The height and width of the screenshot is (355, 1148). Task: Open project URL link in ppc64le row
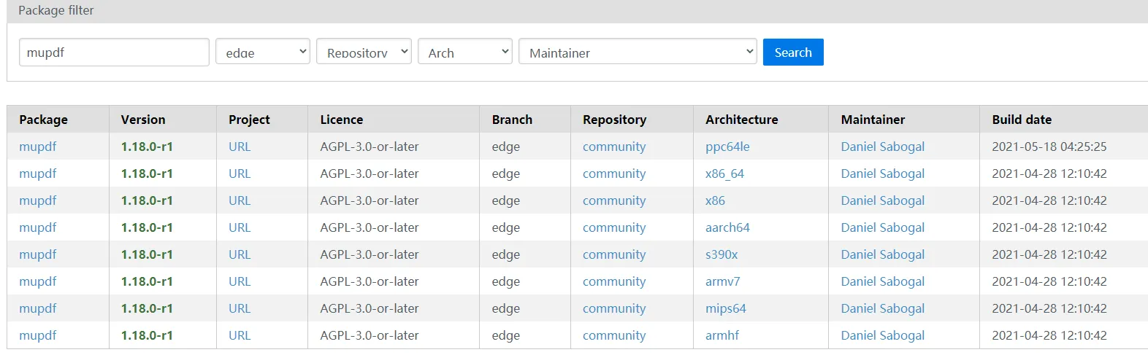tap(240, 147)
